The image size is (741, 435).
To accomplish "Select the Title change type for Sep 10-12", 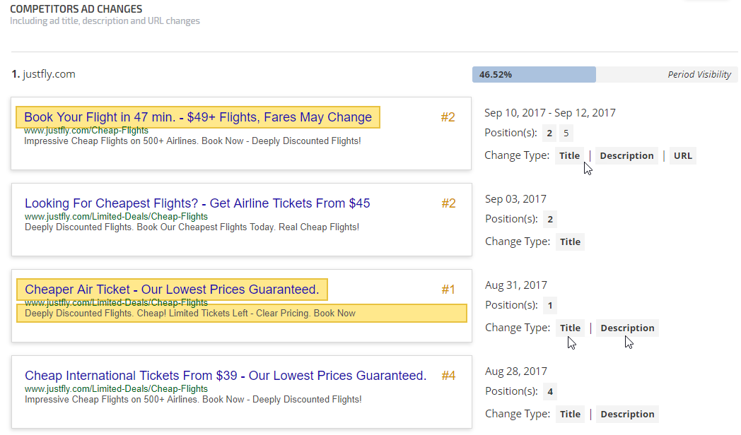I will [x=569, y=156].
